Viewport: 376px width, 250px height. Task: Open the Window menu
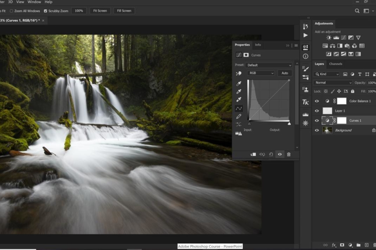[x=34, y=2]
